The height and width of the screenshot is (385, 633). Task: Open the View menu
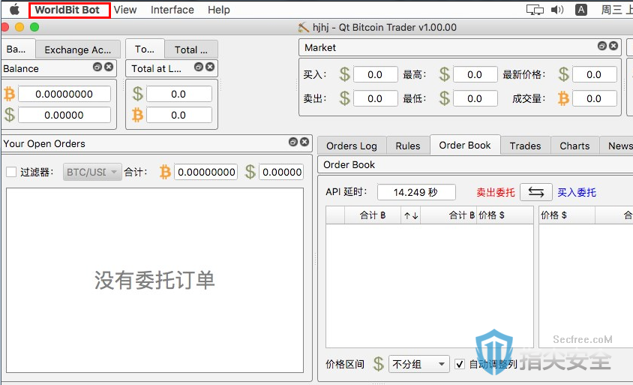pos(125,10)
